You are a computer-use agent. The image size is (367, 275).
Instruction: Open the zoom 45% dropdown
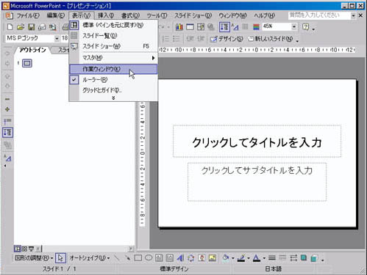coord(294,26)
